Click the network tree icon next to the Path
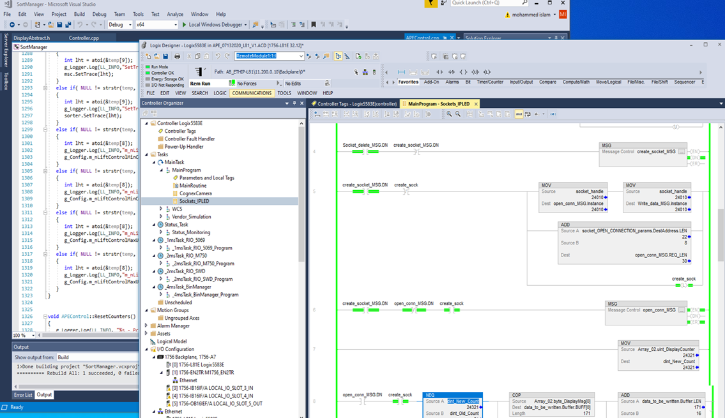The width and height of the screenshot is (725, 418). 365,72
